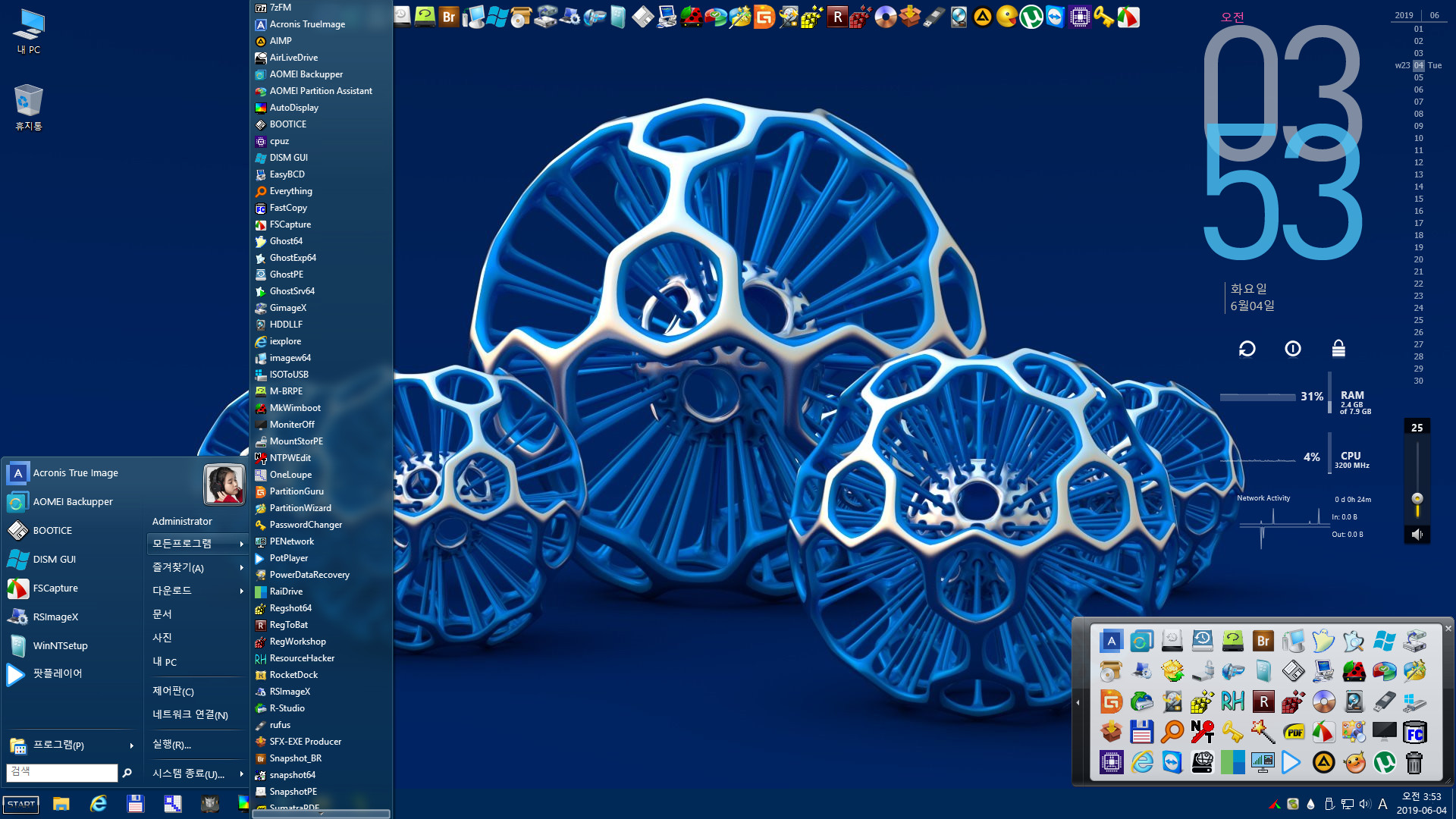Click the START button on the taskbar
This screenshot has width=1456, height=819.
[x=21, y=805]
